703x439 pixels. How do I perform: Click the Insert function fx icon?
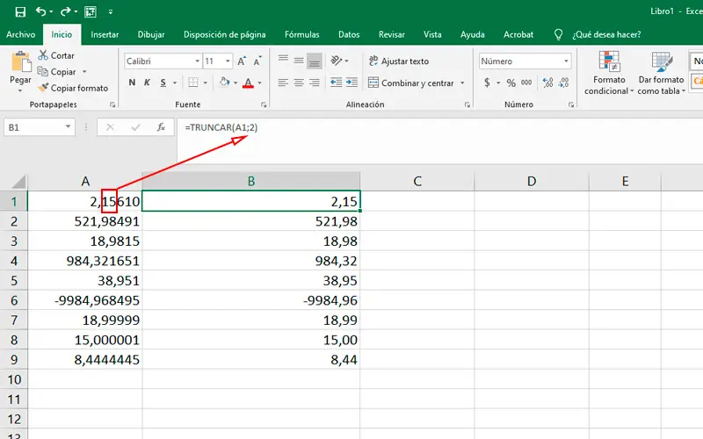161,127
